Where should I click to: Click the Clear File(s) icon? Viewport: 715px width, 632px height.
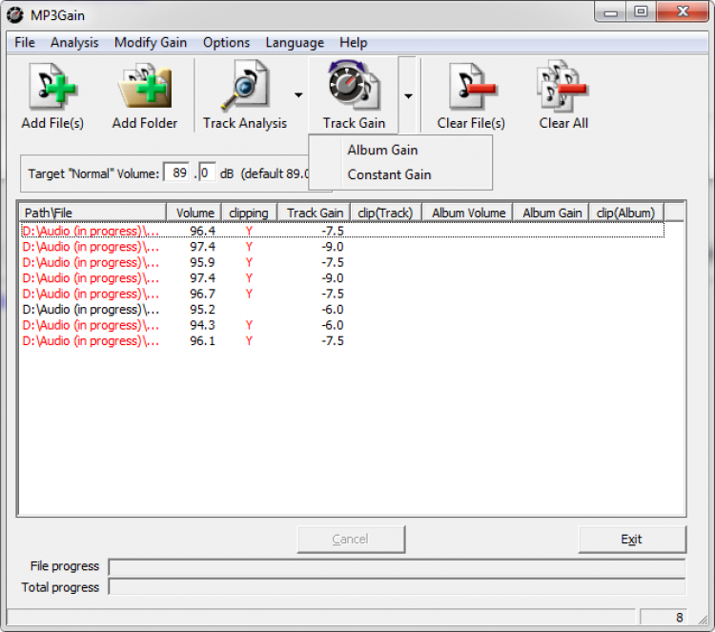[471, 87]
